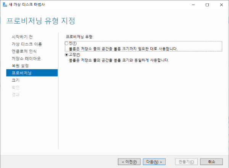Image resolution: width=229 pixels, height=168 pixels.
Task: Select the highlighted 프로비저닝 step
Action: click(x=32, y=73)
